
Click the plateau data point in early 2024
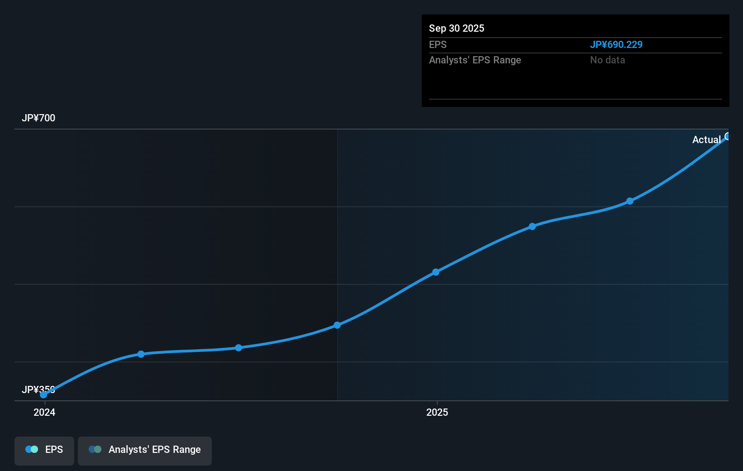coord(141,354)
